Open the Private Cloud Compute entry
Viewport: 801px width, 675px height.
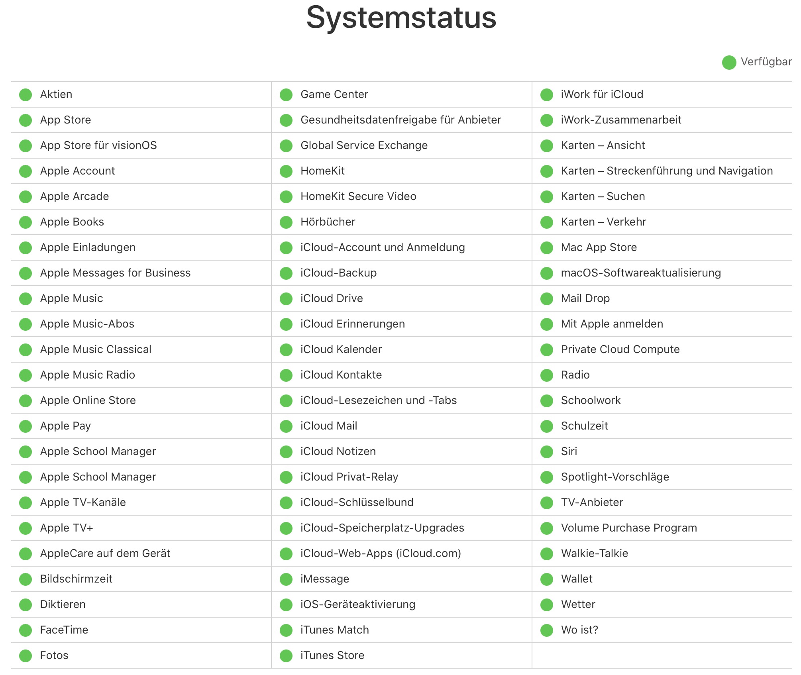click(620, 349)
